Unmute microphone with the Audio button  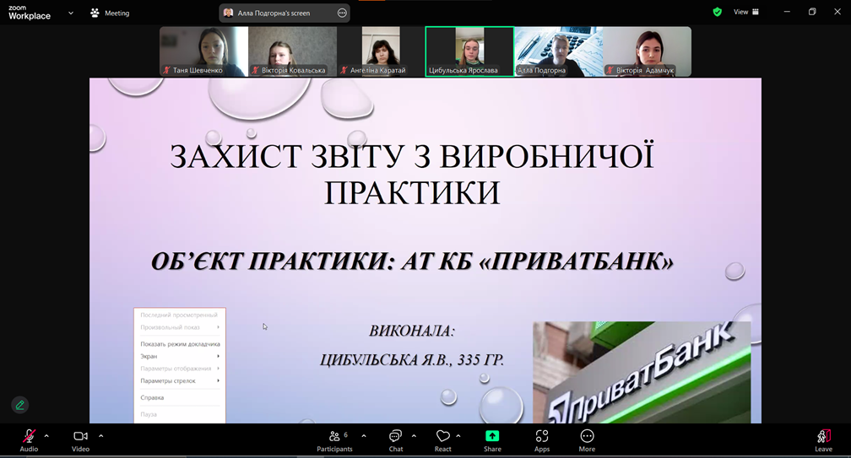tap(29, 437)
